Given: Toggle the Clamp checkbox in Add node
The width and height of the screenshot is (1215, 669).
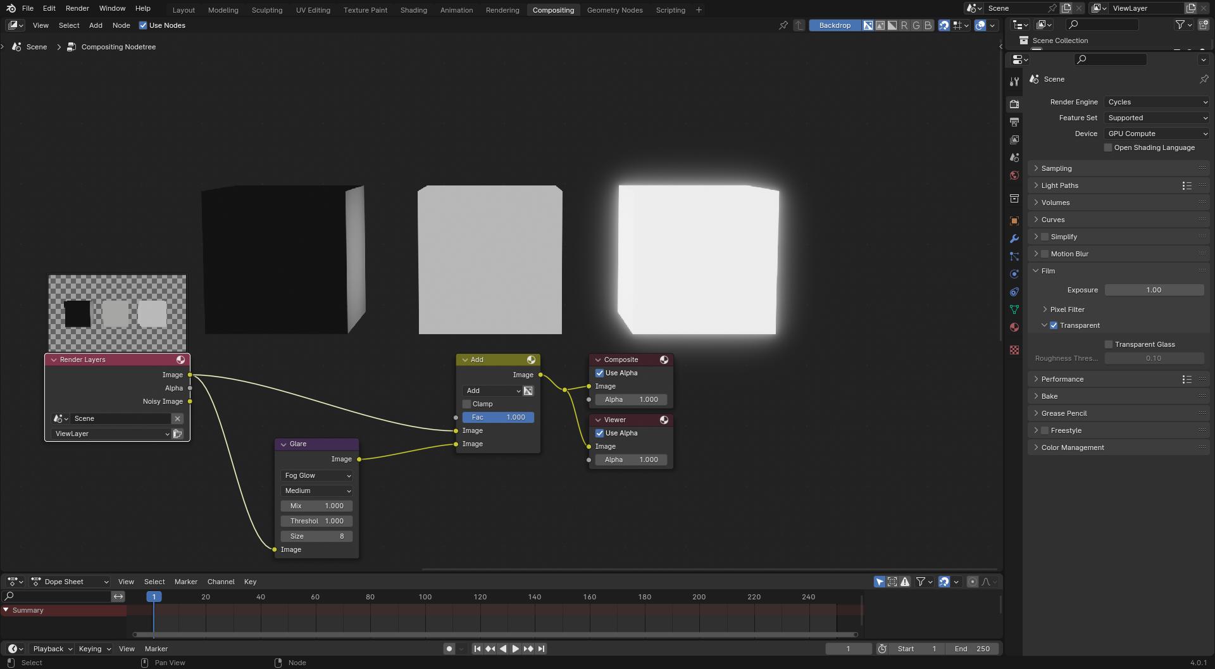Looking at the screenshot, I should pyautogui.click(x=467, y=404).
